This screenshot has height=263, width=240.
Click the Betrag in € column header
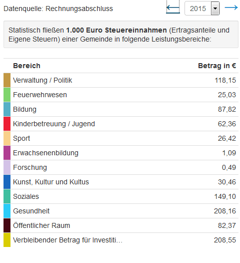pyautogui.click(x=217, y=66)
